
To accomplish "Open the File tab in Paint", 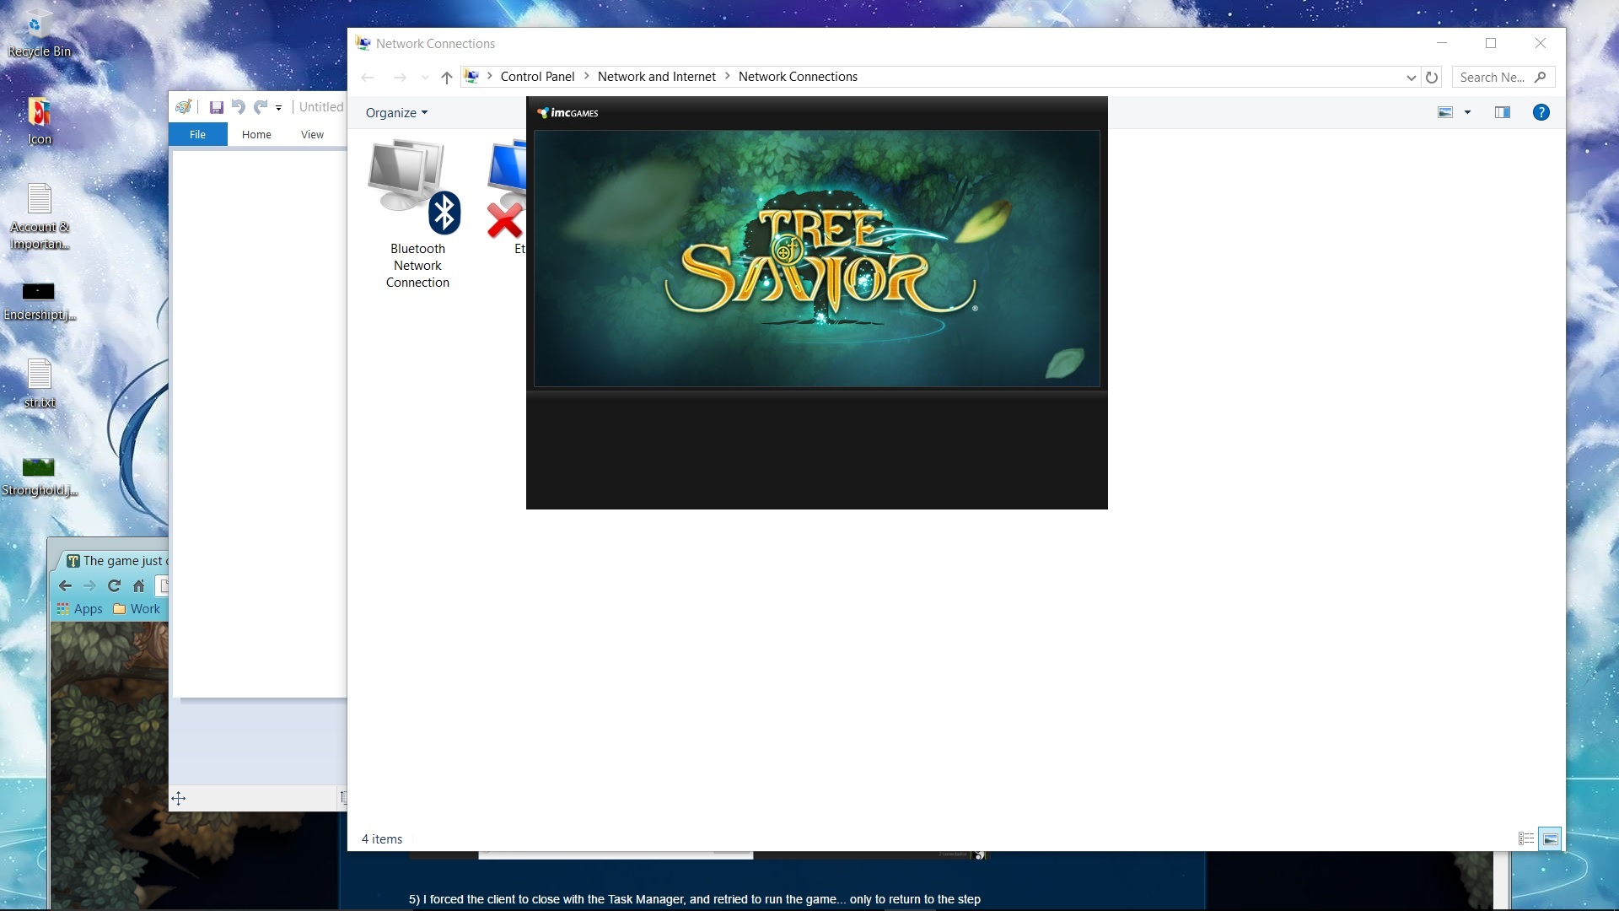I will [197, 134].
